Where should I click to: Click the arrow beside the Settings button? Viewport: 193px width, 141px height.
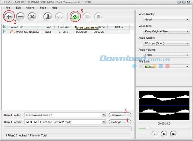128,122
